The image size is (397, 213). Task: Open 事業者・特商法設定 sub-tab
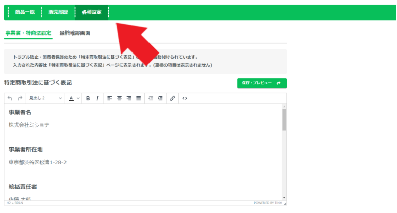(28, 33)
